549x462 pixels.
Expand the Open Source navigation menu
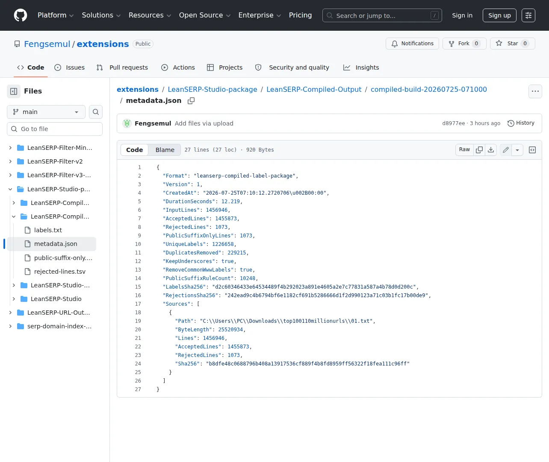tap(205, 15)
